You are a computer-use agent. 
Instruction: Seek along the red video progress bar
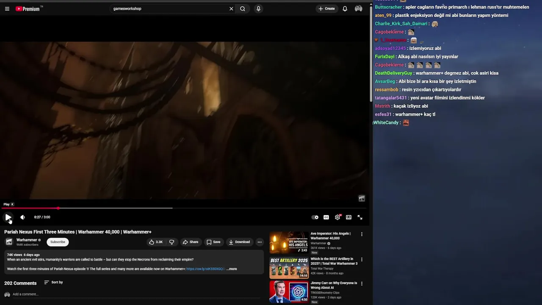185,208
